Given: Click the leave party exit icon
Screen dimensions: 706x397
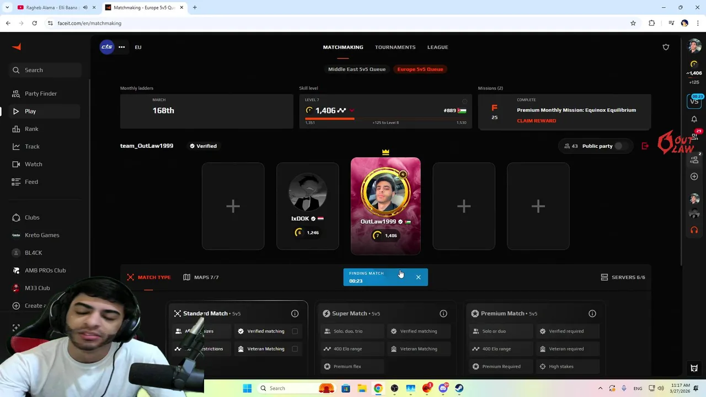Looking at the screenshot, I should click(x=645, y=146).
